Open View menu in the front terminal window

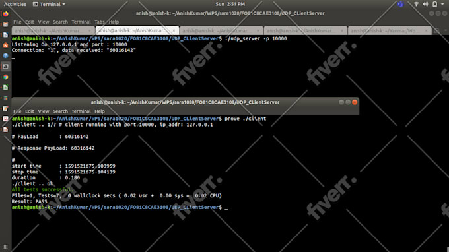pyautogui.click(x=44, y=111)
